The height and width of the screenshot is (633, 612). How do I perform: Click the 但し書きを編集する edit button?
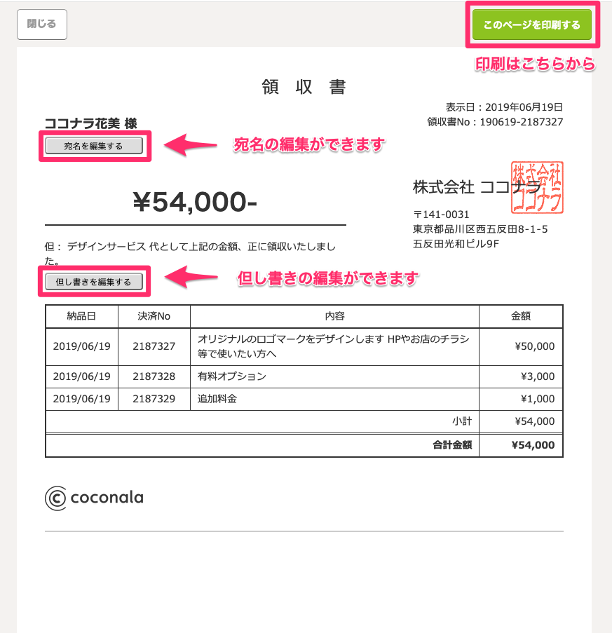pos(95,282)
